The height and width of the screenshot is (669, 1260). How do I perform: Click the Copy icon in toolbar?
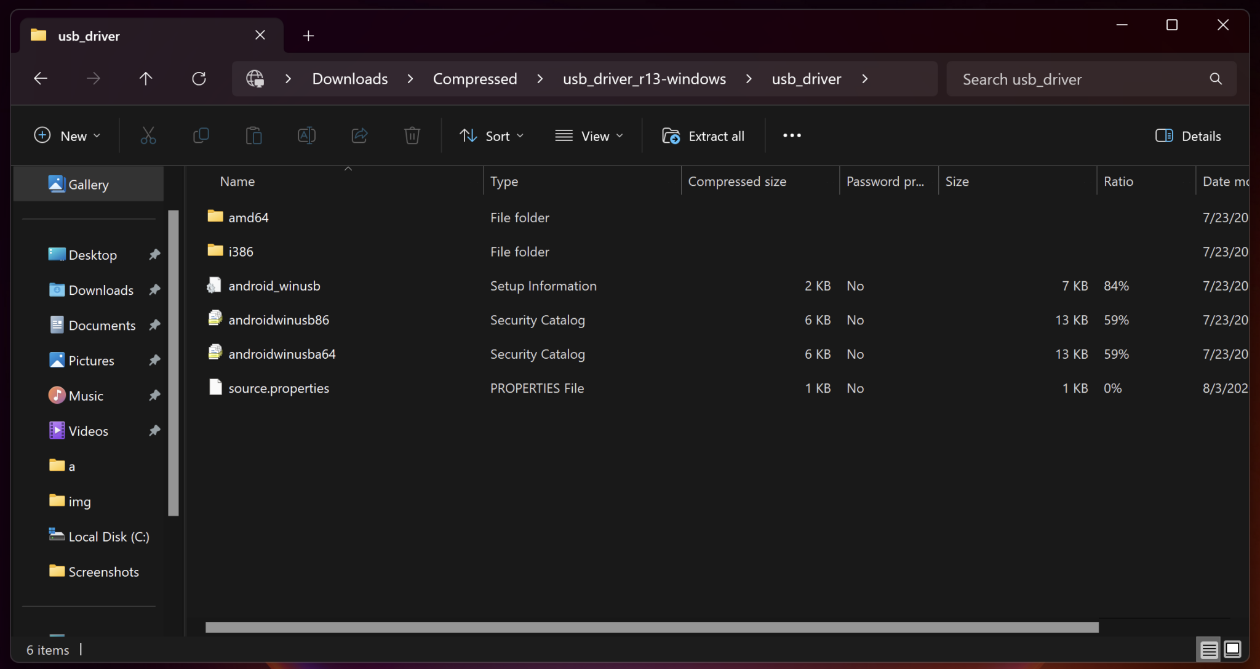point(201,135)
